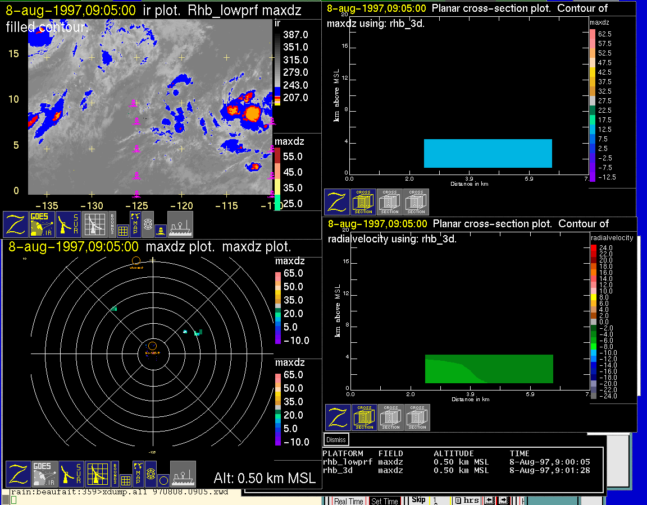Click the radial velocity color scale bar
Image resolution: width=647 pixels, height=505 pixels.
pyautogui.click(x=594, y=322)
